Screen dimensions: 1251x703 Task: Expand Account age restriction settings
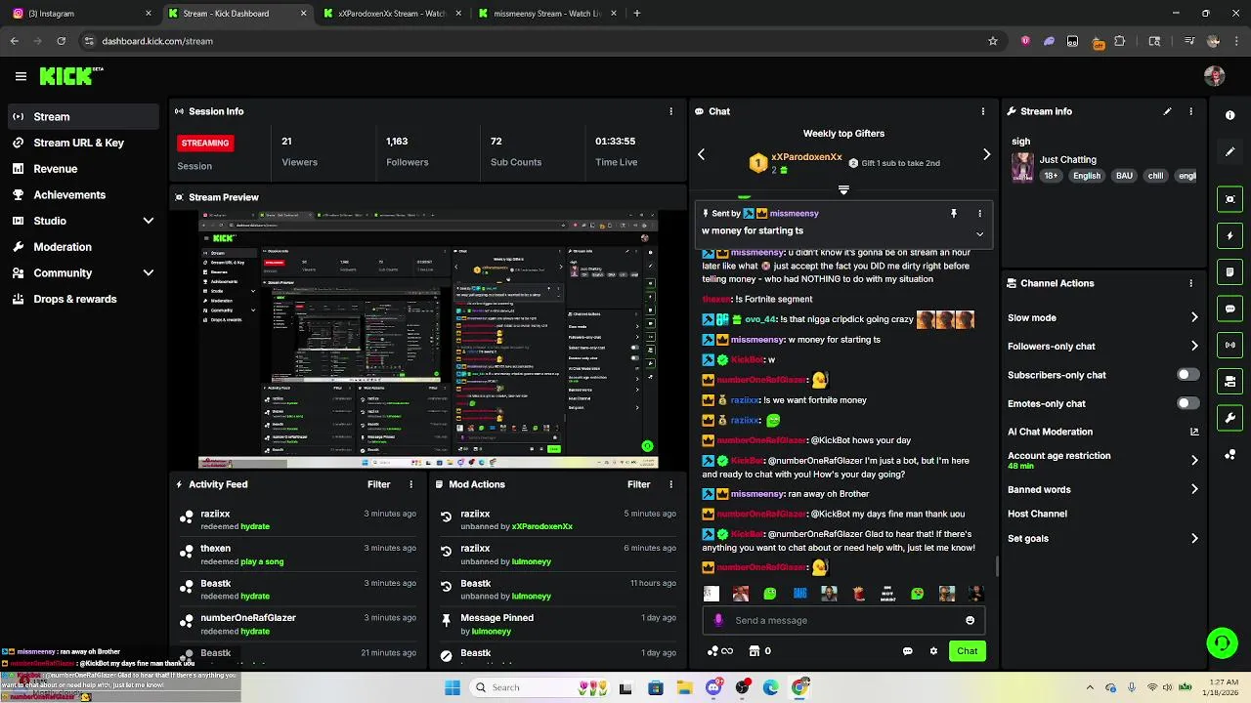(x=1194, y=460)
